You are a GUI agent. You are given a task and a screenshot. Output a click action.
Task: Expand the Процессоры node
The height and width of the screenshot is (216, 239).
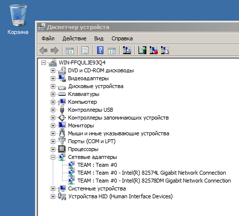click(x=53, y=149)
